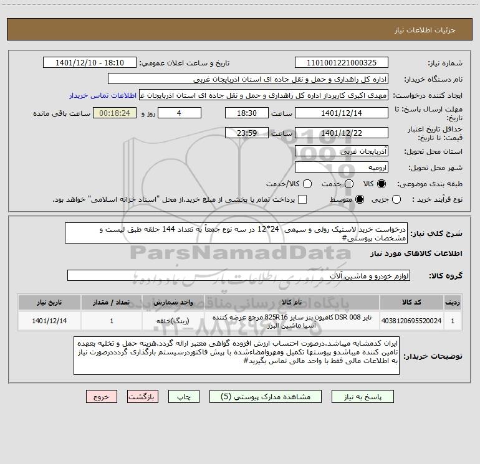Click the چاپ print button

click(184, 397)
